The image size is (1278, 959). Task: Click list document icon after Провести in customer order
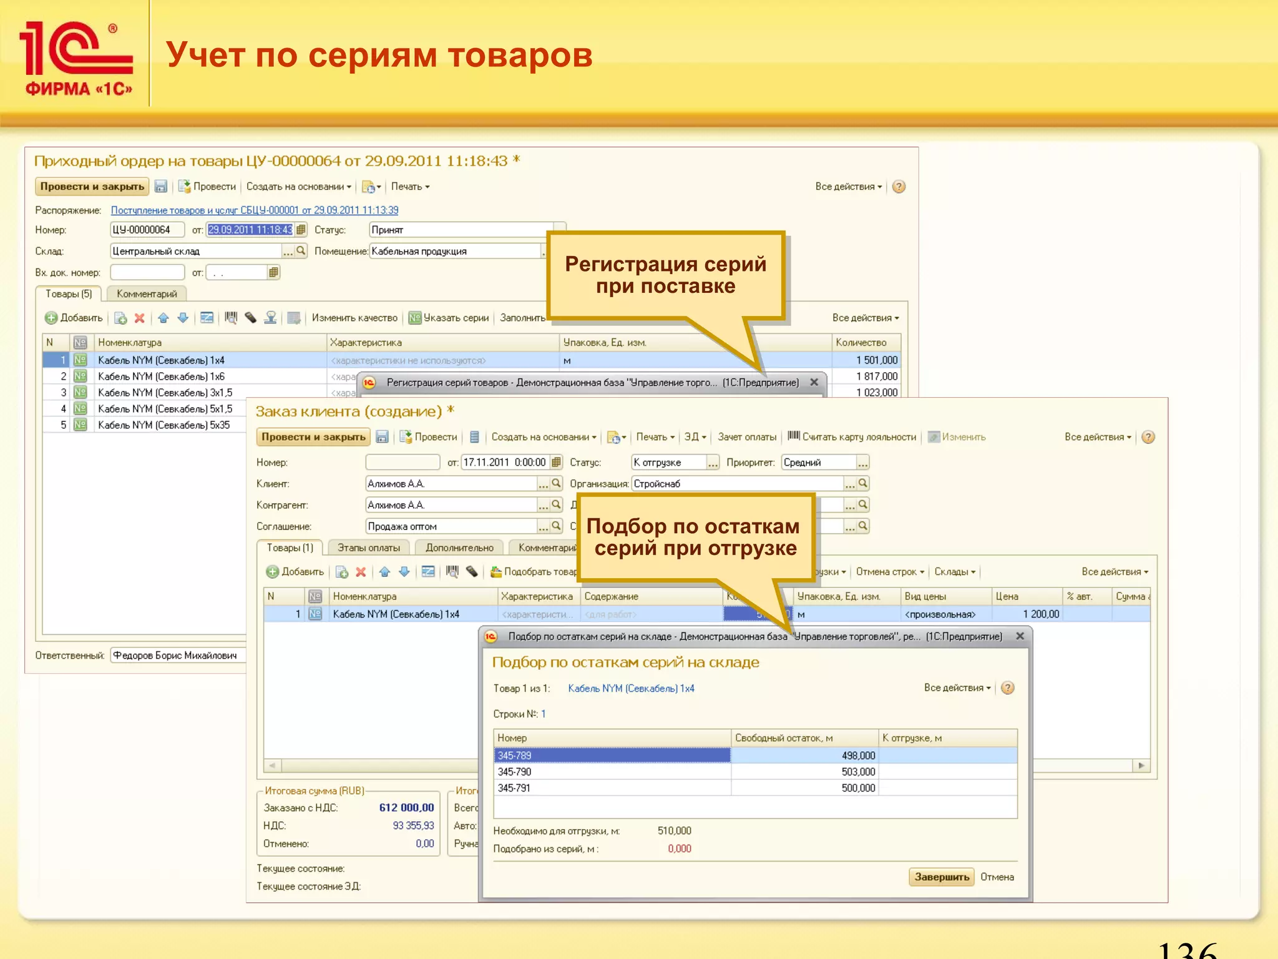pyautogui.click(x=474, y=437)
